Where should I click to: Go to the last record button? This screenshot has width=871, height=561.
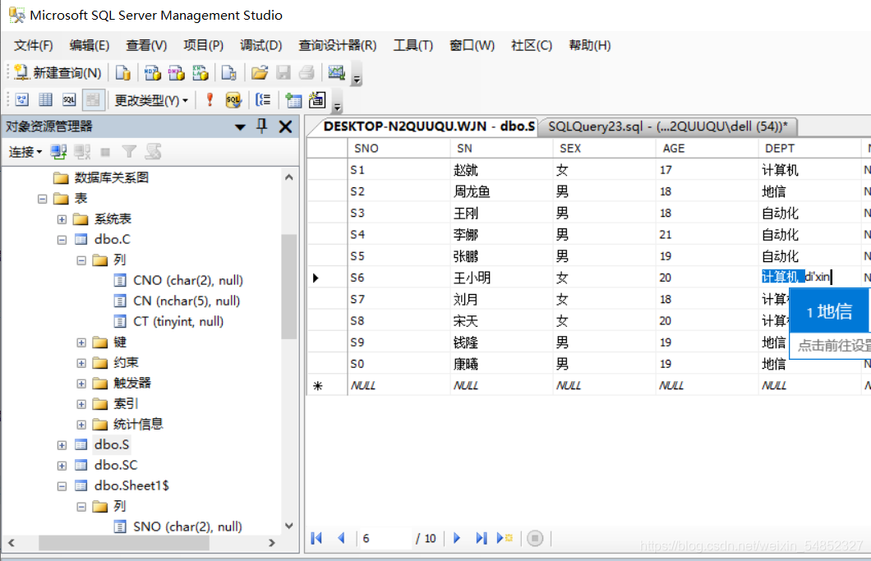click(481, 538)
